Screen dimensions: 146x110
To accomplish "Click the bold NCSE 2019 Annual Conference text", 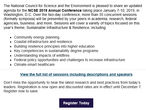I will [x=55, y=10].
